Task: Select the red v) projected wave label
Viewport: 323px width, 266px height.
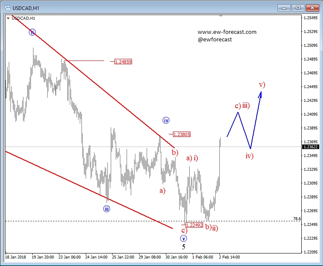Action: [x=262, y=84]
